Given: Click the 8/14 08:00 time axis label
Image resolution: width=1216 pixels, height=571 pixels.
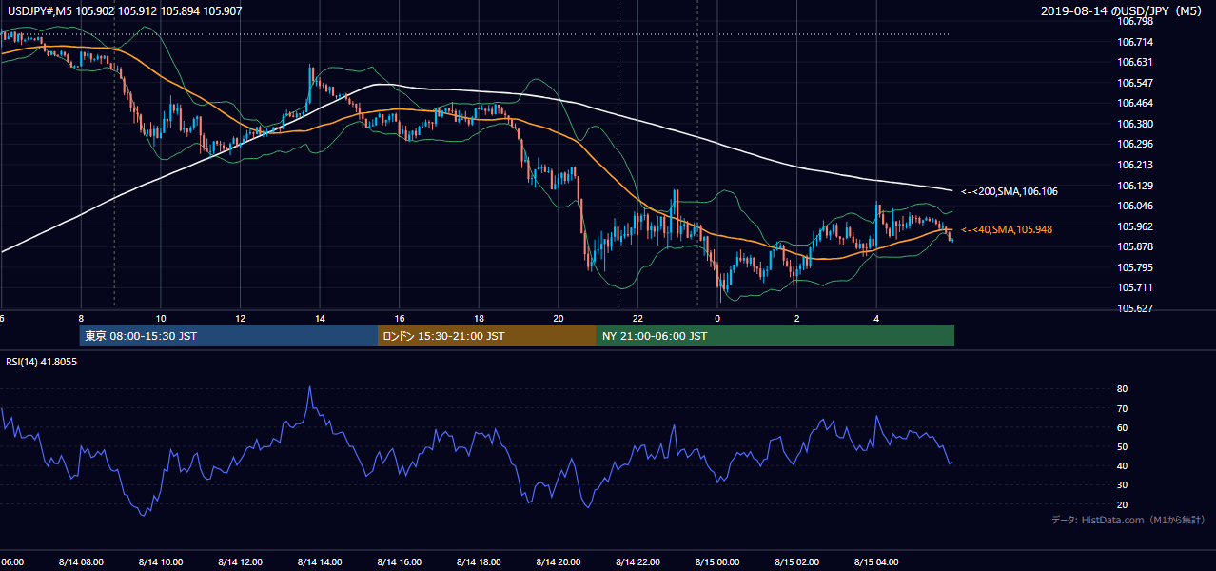Looking at the screenshot, I should pyautogui.click(x=81, y=561).
